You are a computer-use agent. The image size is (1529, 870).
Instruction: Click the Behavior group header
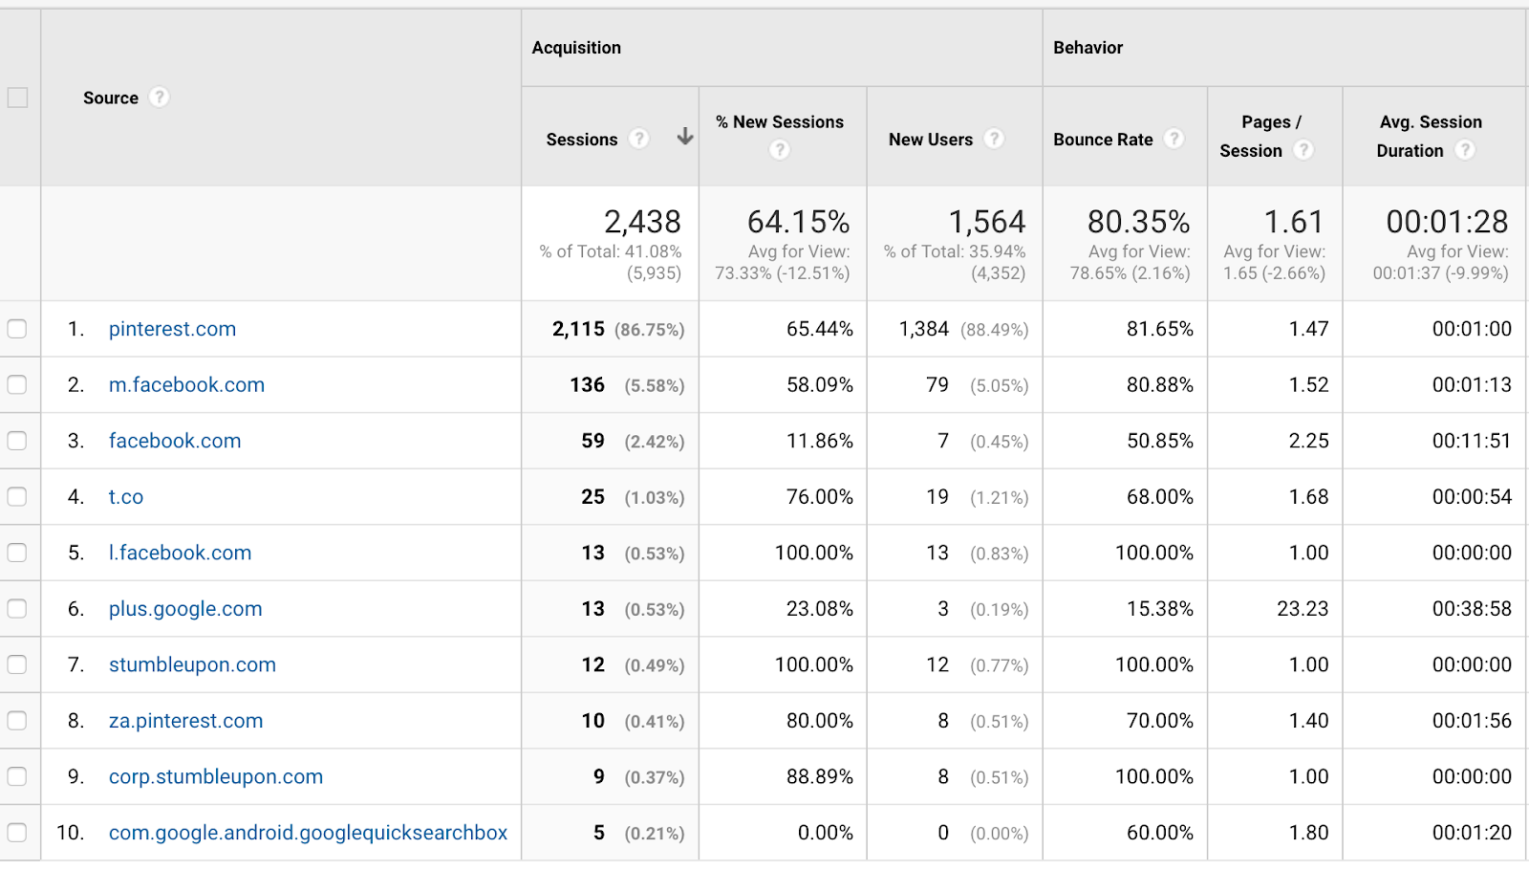[x=1088, y=48]
